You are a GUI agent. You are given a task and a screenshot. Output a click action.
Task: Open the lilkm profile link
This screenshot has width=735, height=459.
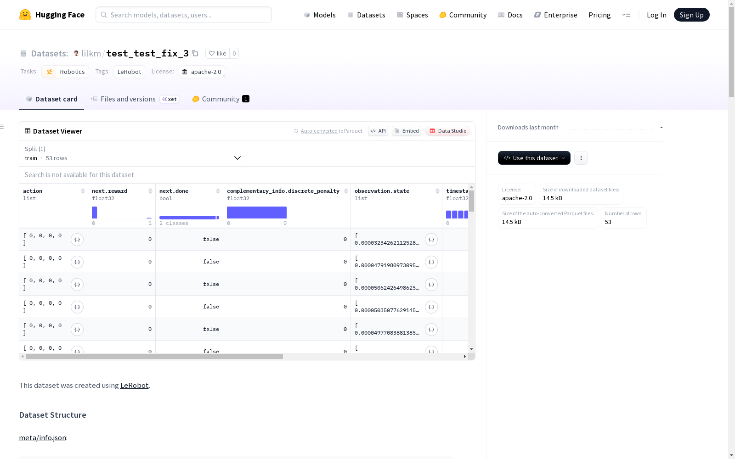tap(91, 53)
